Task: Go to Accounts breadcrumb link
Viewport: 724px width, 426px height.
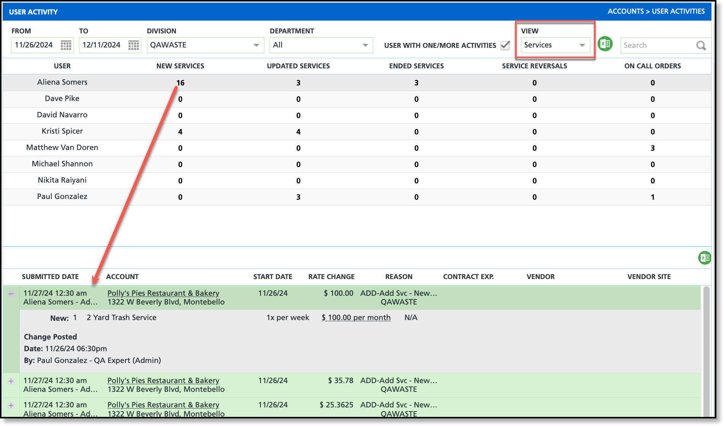Action: 626,11
